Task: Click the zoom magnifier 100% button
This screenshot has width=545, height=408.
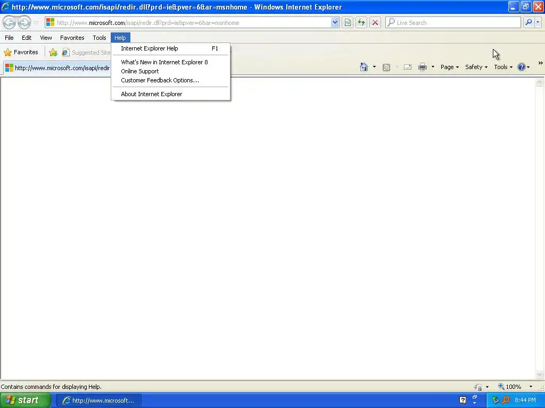Action: 509,387
